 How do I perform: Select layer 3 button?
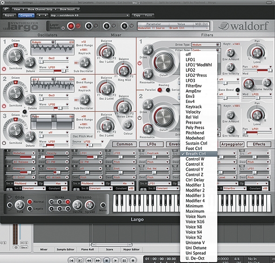tap(106, 27)
